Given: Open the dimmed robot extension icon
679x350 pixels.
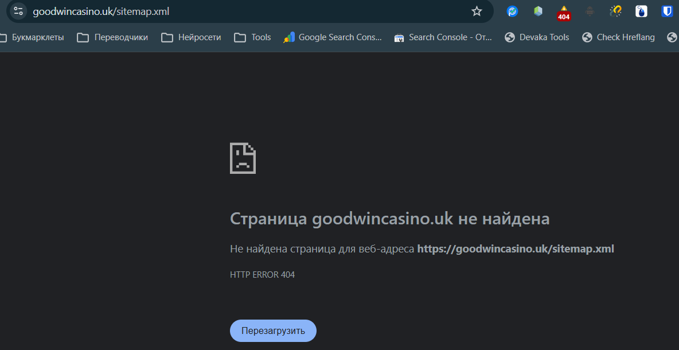Looking at the screenshot, I should 590,11.
